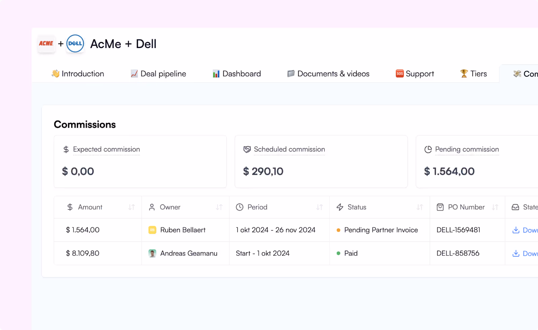This screenshot has height=330, width=538.
Task: Click the lightning icon in Status header
Action: pyautogui.click(x=340, y=207)
